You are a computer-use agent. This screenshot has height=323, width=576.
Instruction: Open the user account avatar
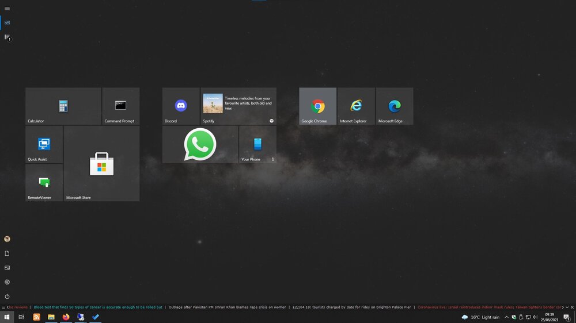(x=7, y=239)
